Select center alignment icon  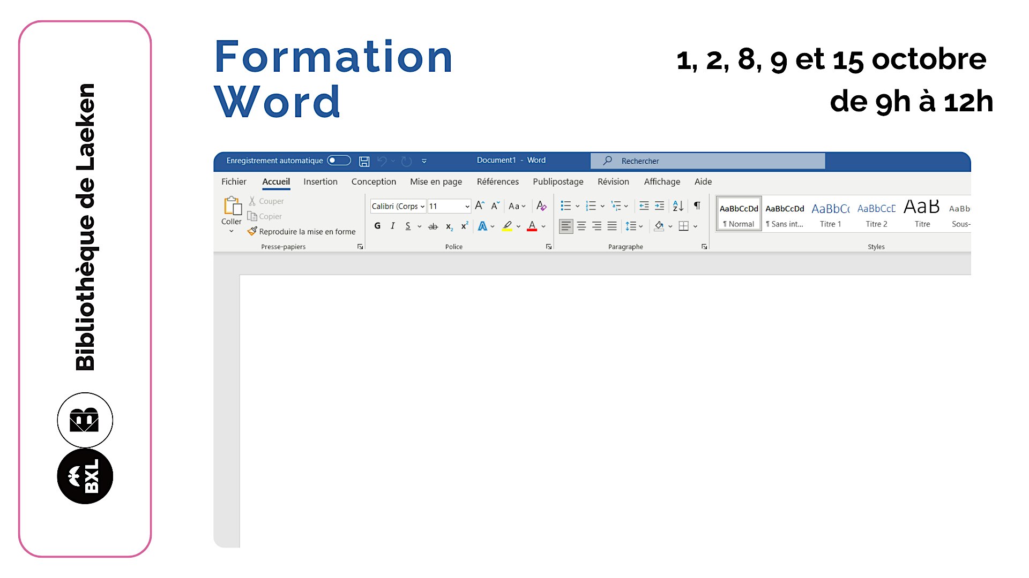(581, 226)
